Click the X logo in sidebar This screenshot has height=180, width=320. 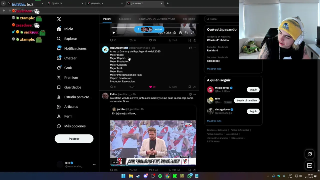click(x=59, y=19)
